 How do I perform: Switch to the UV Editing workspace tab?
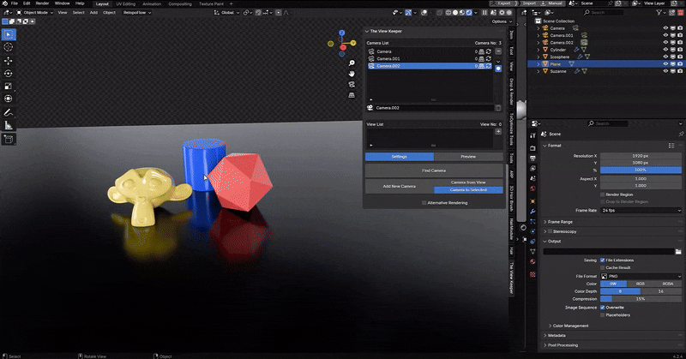125,4
